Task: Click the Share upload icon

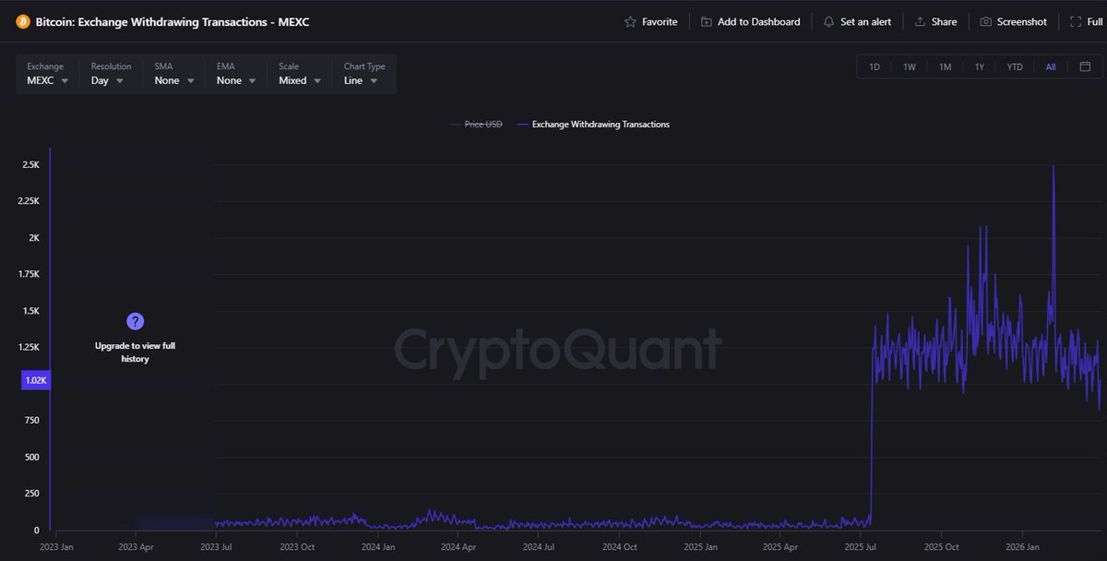Action: (x=920, y=21)
